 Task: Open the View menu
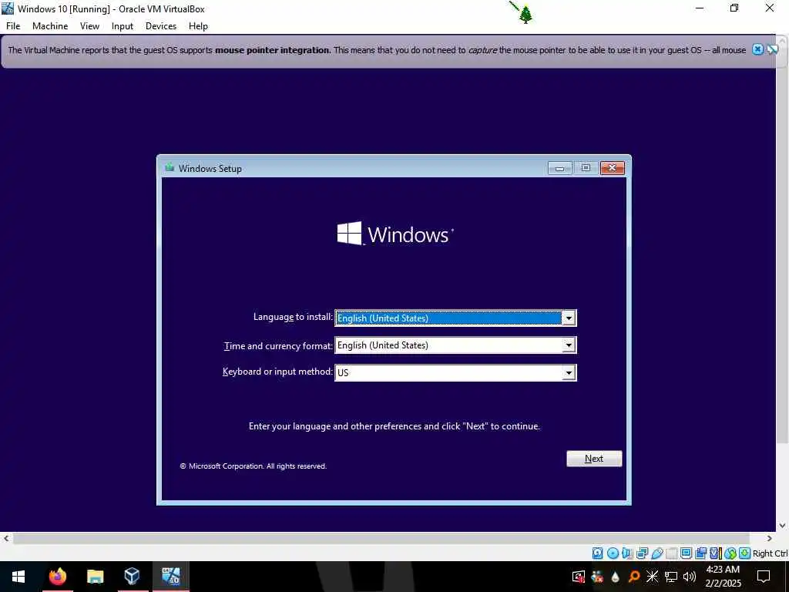(89, 26)
